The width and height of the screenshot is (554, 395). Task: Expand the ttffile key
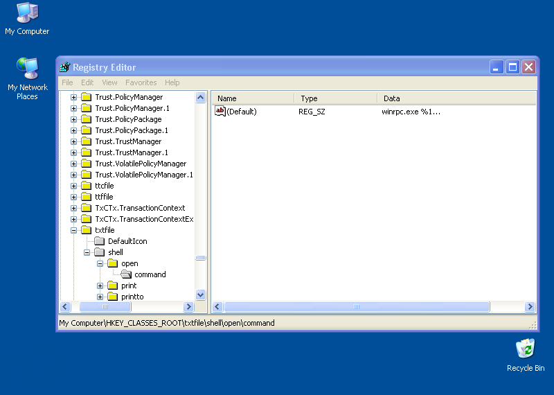[x=73, y=197]
